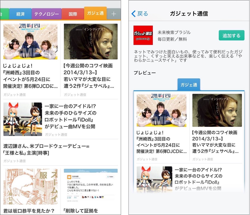
Task: Open インシディアス thumbnail in the preview pane
Action: pyautogui.click(x=217, y=110)
